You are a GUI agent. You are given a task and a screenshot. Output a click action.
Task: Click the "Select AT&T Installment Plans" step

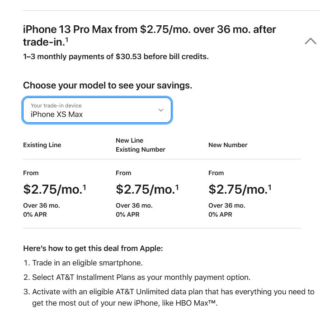click(x=137, y=278)
